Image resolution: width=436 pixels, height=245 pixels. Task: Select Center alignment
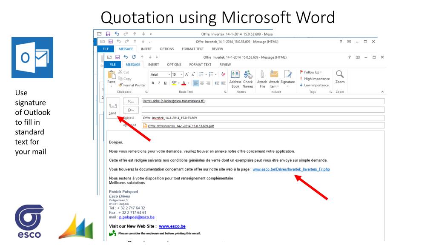pyautogui.click(x=202, y=83)
